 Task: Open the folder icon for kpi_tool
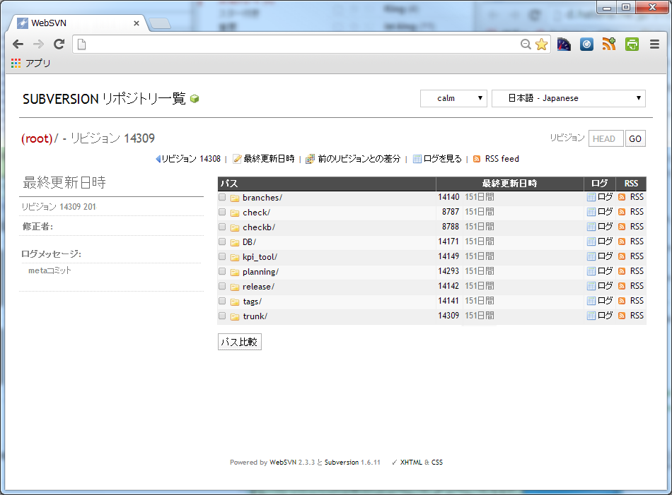click(234, 257)
